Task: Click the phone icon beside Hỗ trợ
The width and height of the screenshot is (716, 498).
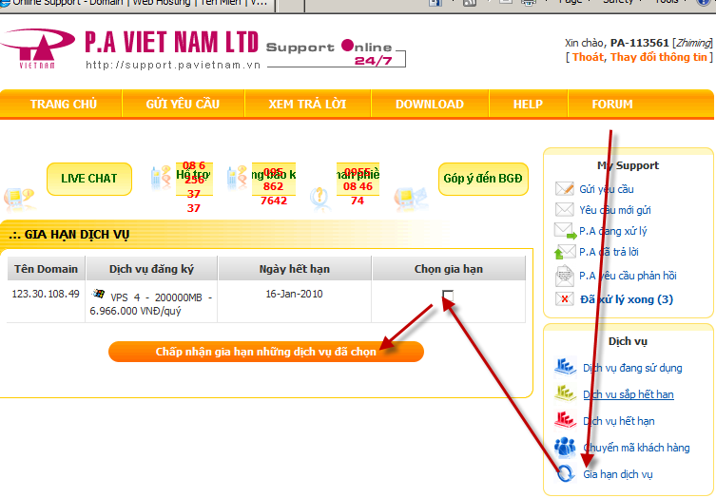Action: point(161,178)
